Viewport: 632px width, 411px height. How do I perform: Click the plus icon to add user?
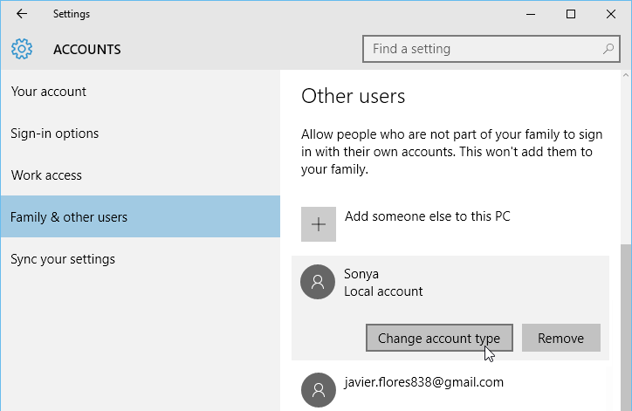coord(319,224)
